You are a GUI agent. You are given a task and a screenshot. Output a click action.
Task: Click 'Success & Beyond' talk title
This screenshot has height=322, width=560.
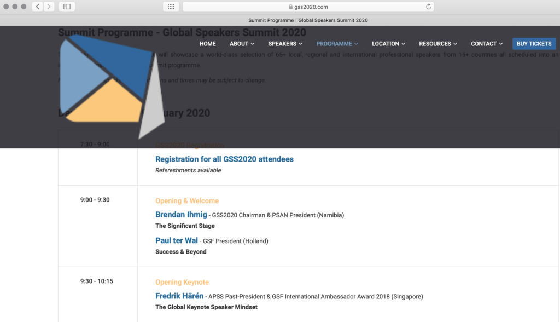point(180,252)
